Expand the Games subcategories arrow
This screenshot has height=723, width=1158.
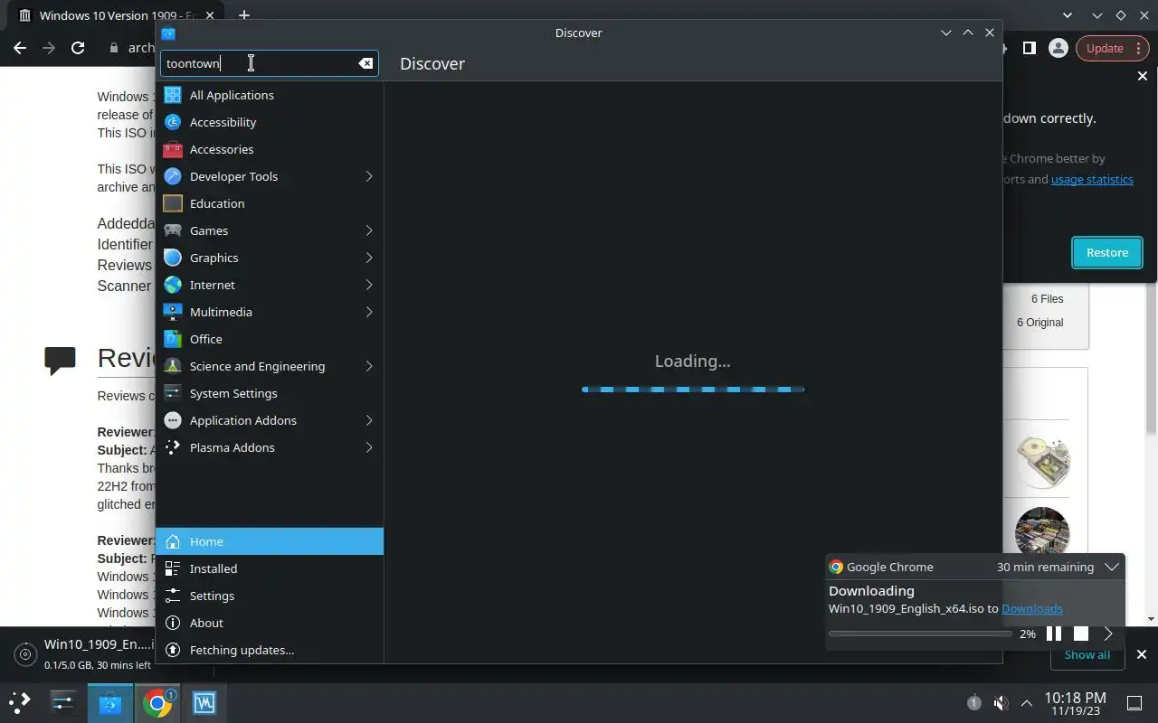tap(369, 230)
